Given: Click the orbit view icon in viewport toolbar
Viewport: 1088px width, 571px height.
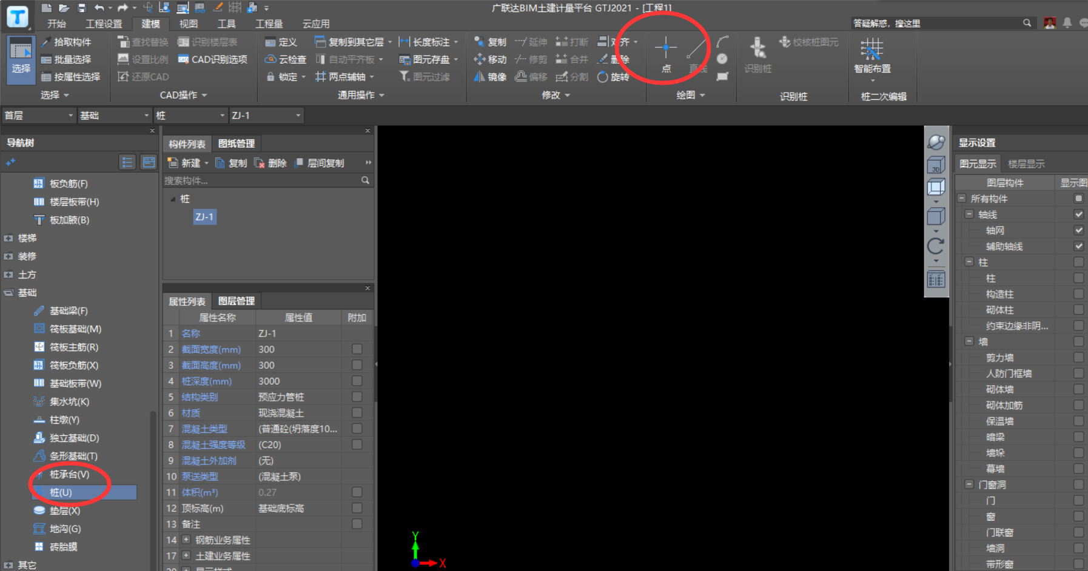Looking at the screenshot, I should point(936,142).
